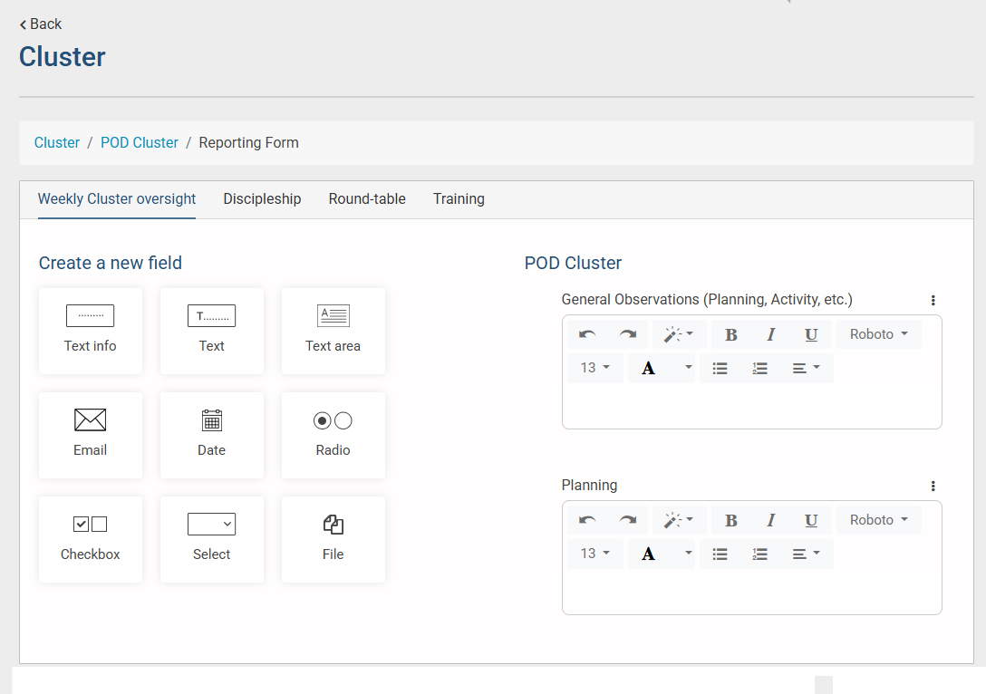Open options menu for General Observations field
Viewport: 986px width, 694px height.
933,301
